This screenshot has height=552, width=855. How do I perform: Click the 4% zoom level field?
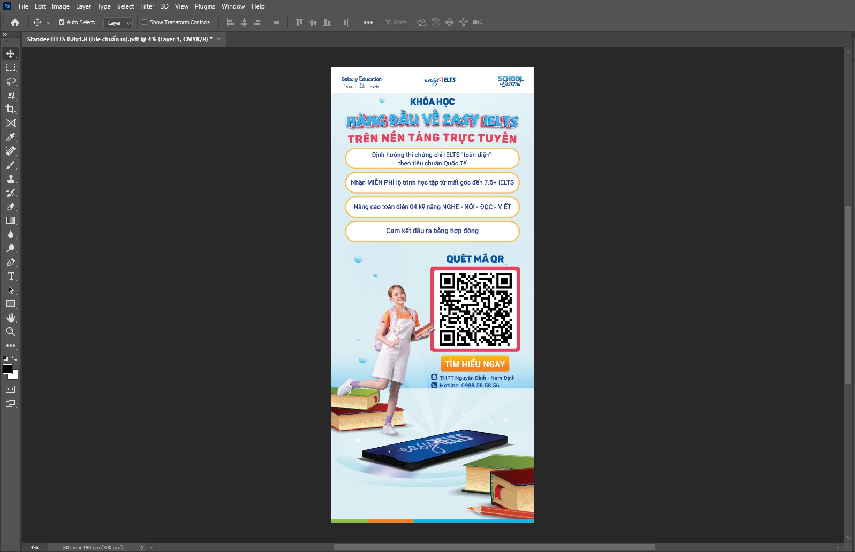34,547
